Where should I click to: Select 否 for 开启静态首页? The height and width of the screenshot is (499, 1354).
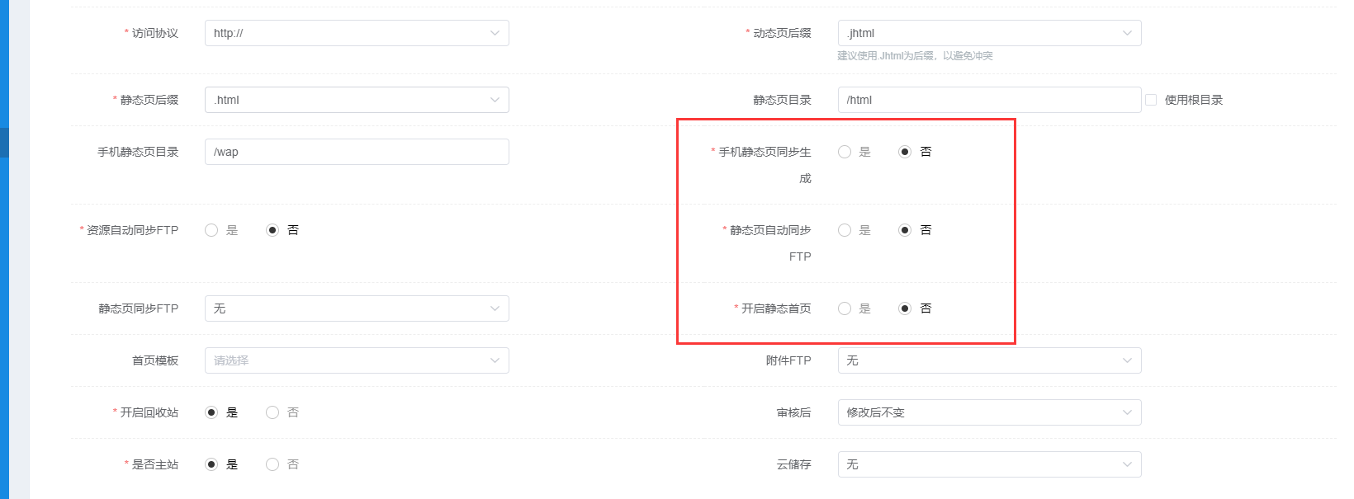[905, 308]
